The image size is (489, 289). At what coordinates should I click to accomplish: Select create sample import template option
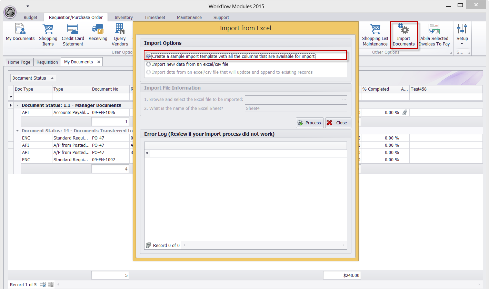(x=149, y=56)
